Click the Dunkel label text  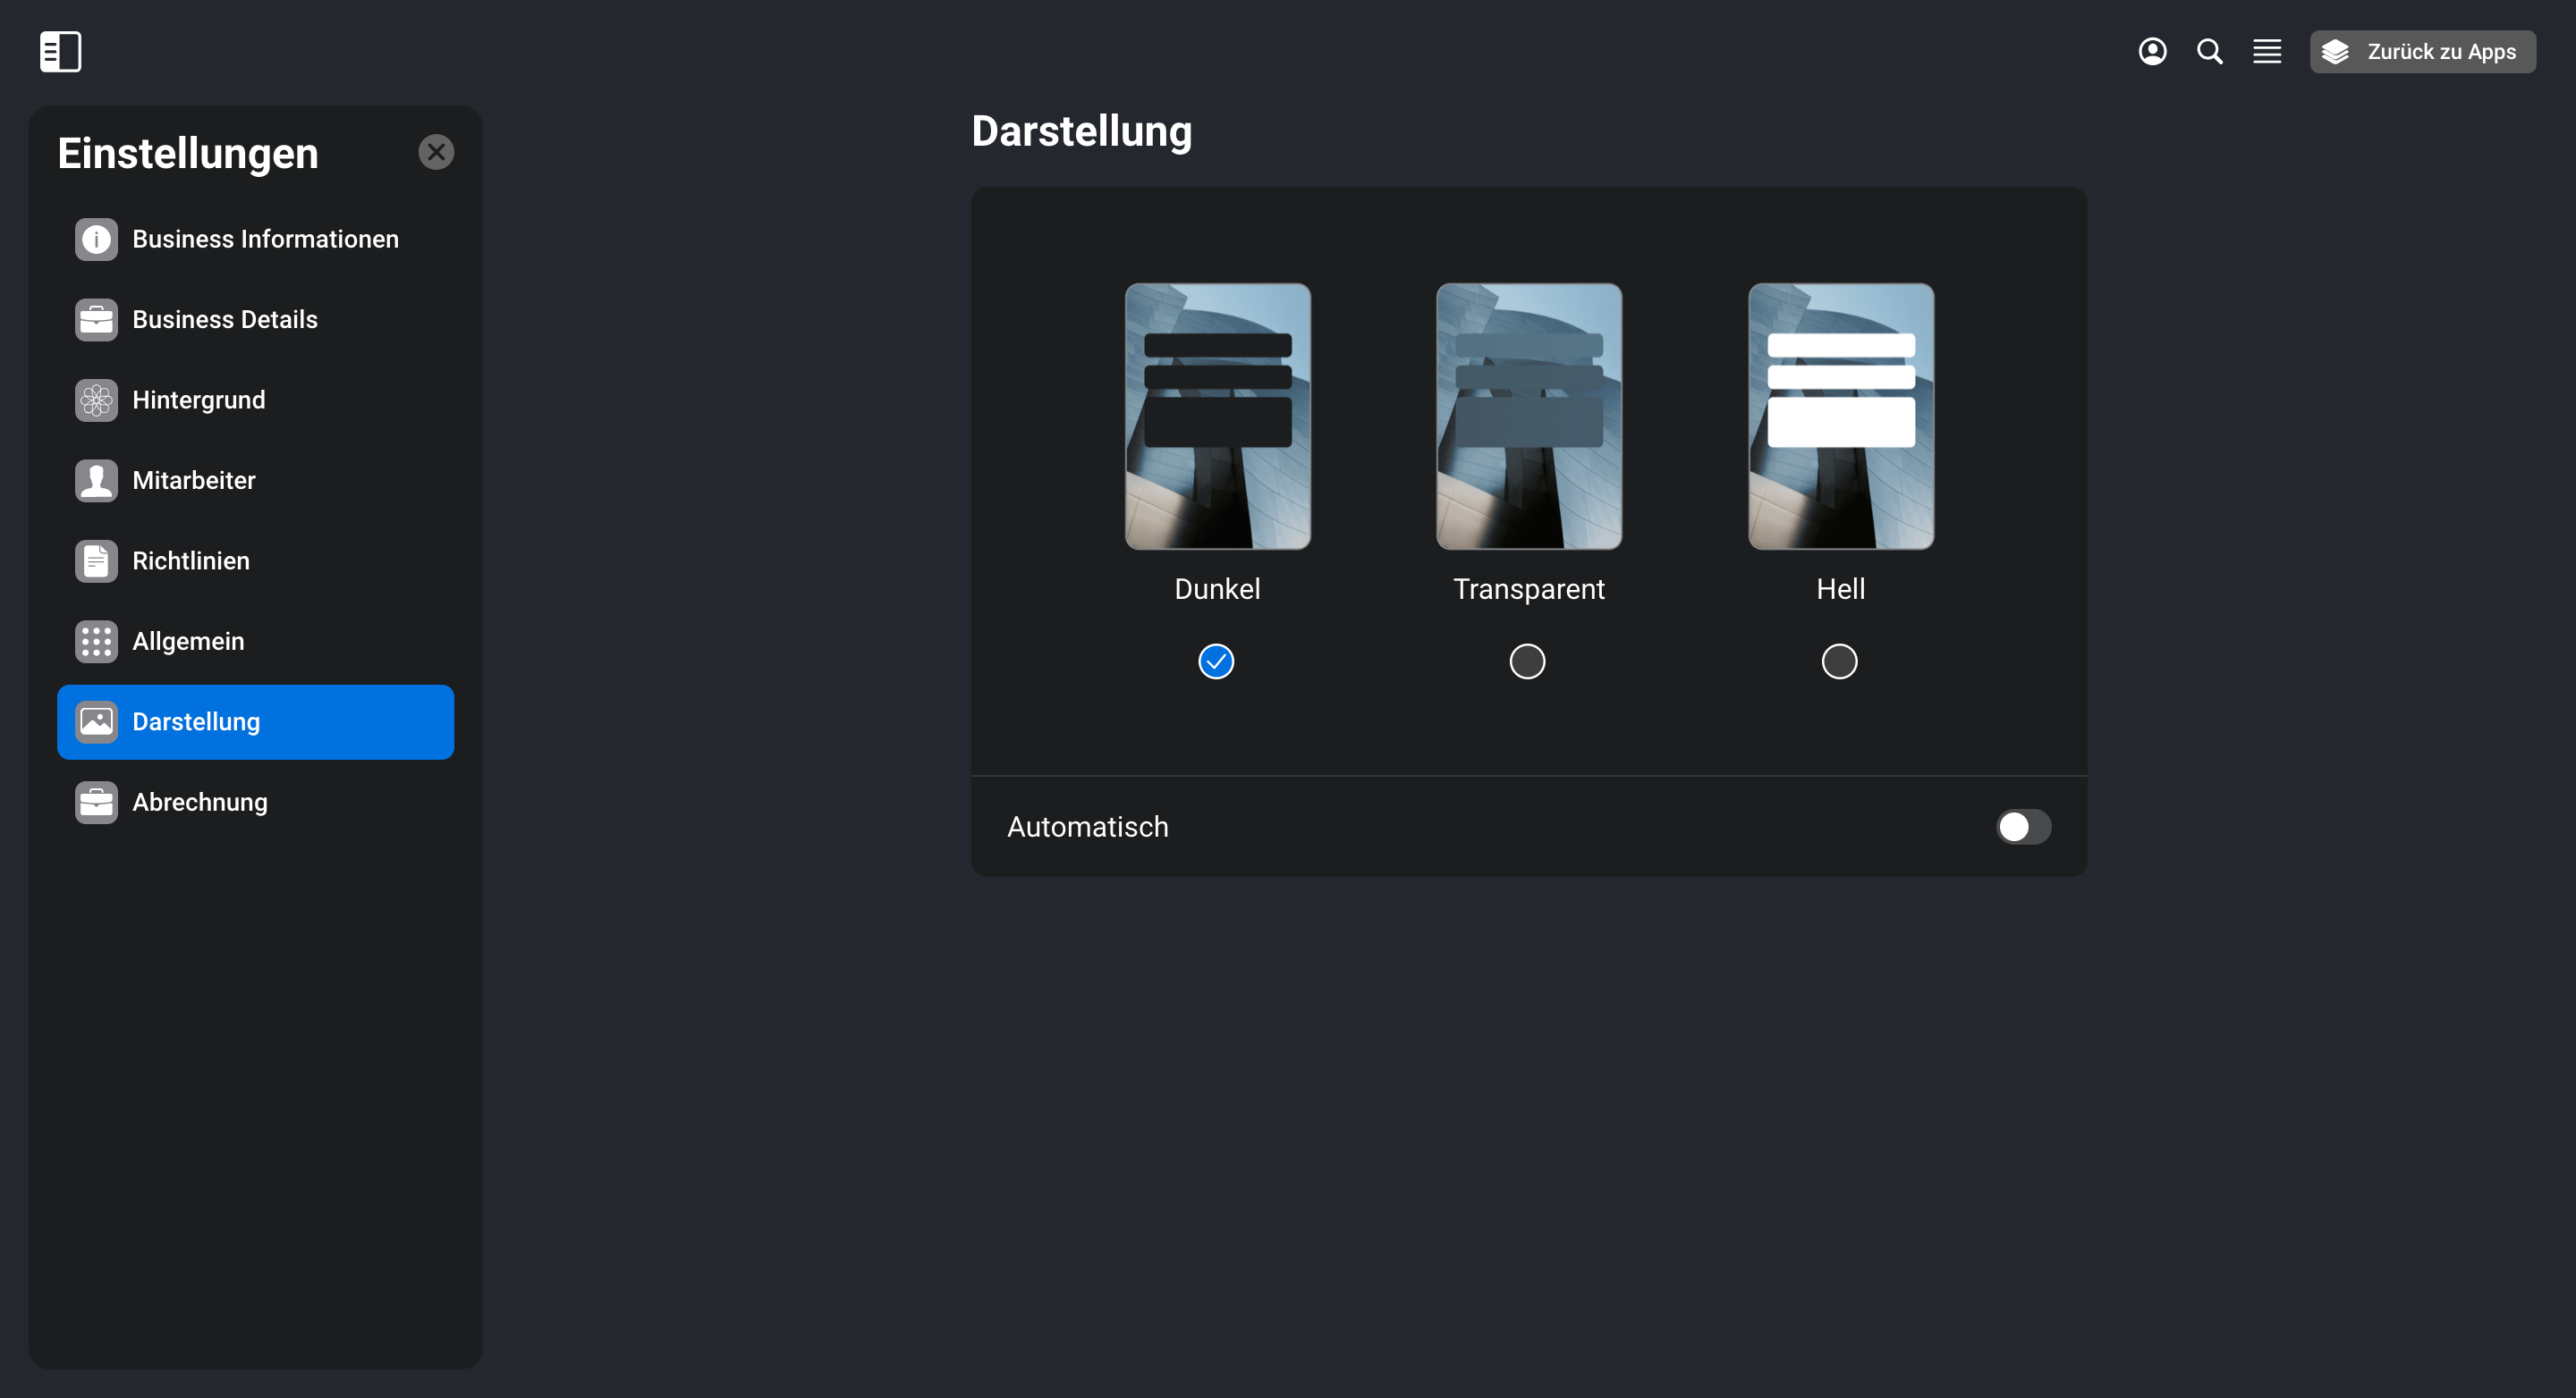pyautogui.click(x=1217, y=588)
